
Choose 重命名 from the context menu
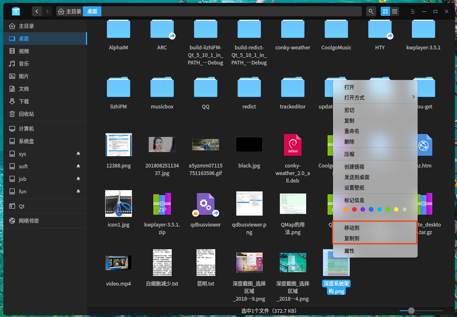pos(352,131)
